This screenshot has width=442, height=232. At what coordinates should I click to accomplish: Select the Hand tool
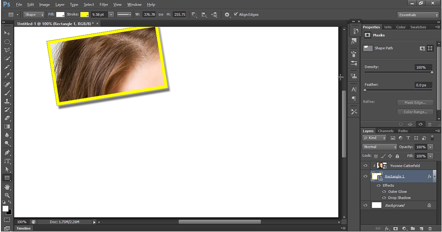(x=7, y=187)
